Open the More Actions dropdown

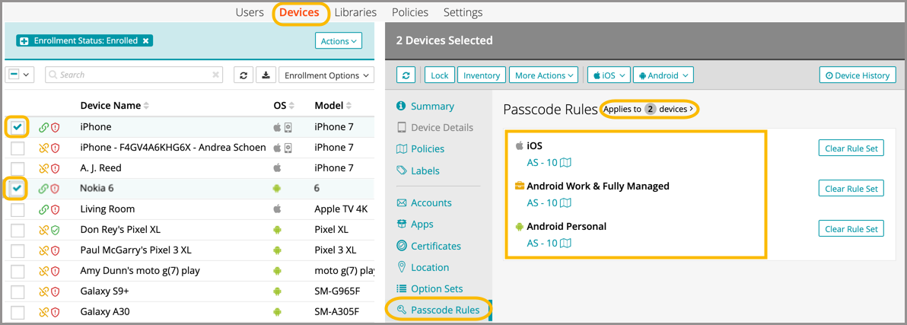click(x=544, y=75)
